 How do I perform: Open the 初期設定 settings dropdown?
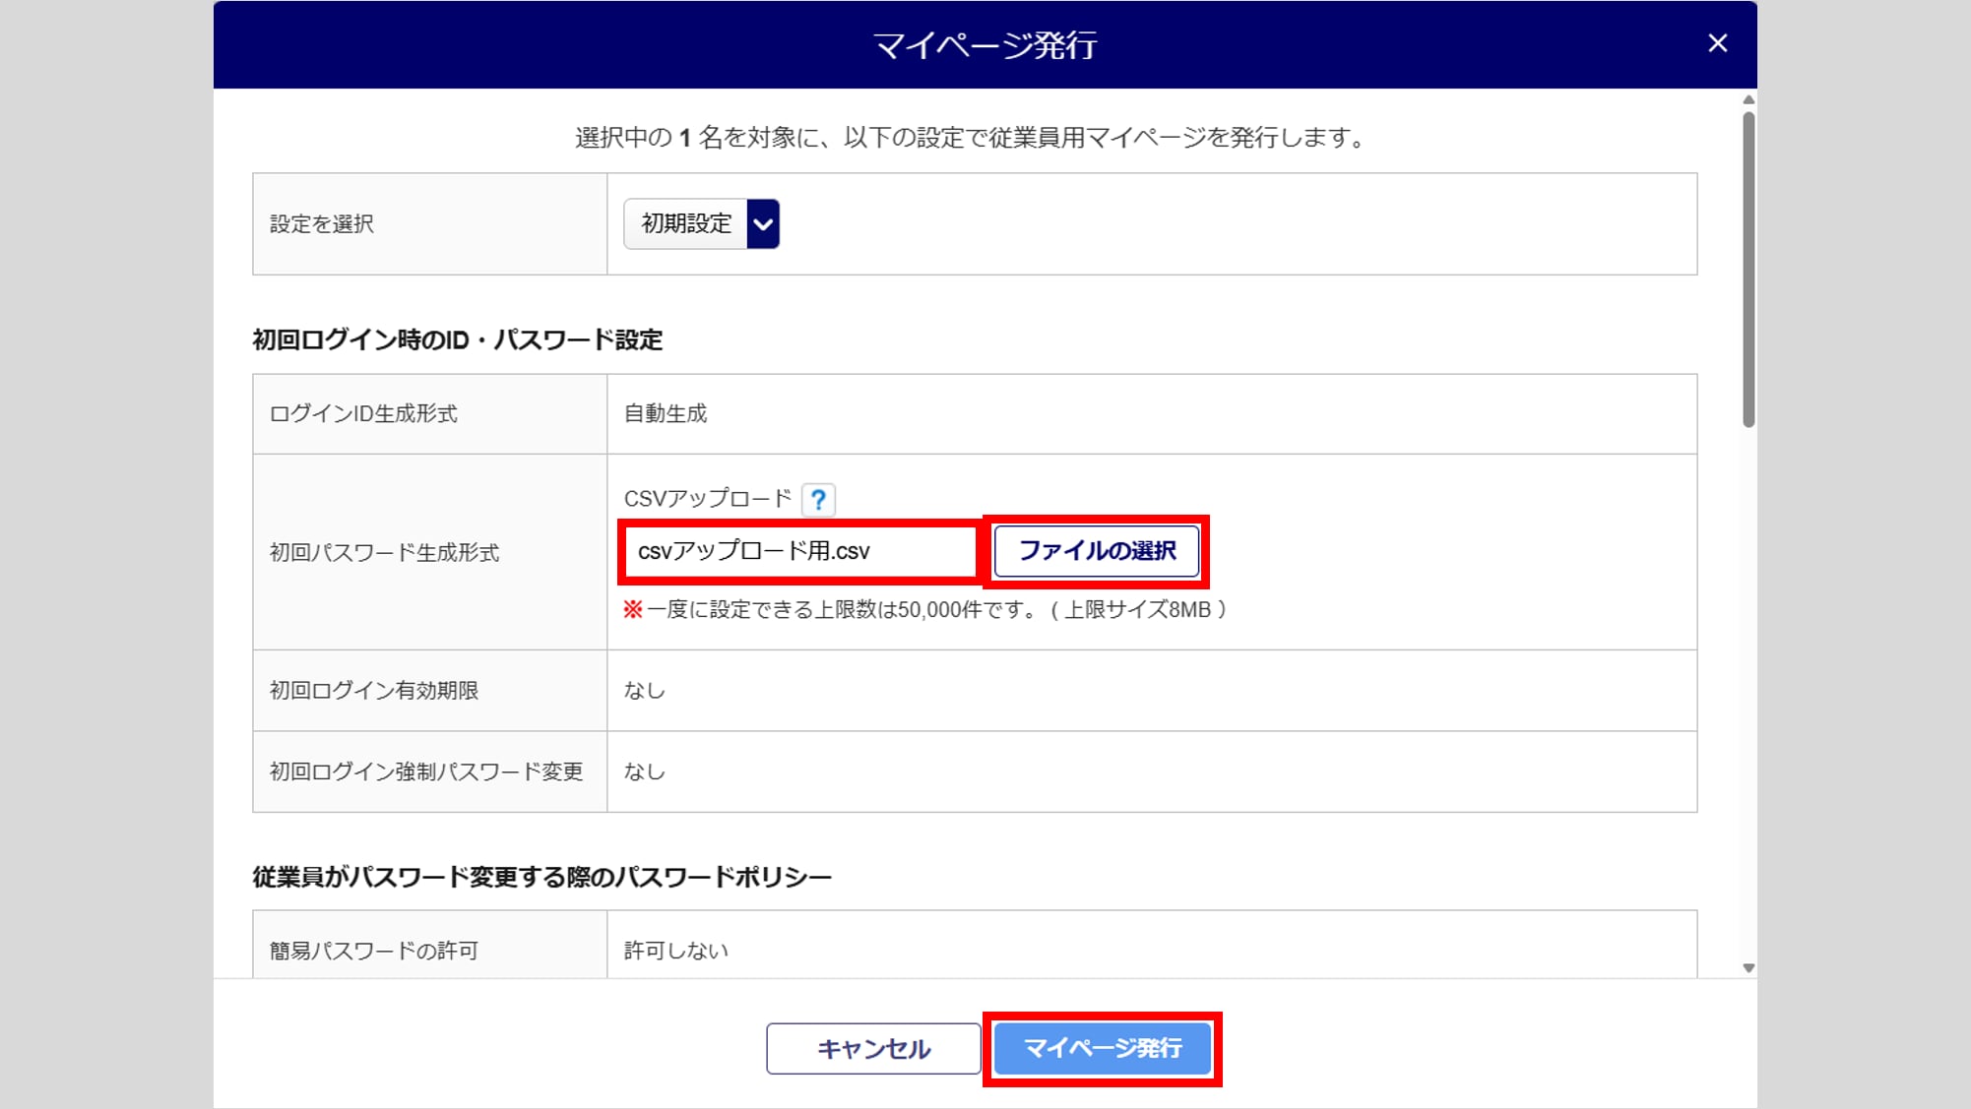click(x=701, y=223)
